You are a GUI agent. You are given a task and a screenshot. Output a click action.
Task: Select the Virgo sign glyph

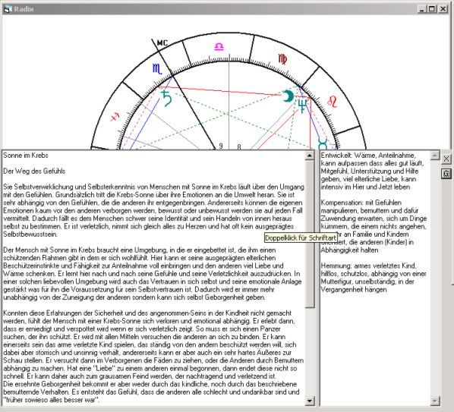tap(282, 58)
